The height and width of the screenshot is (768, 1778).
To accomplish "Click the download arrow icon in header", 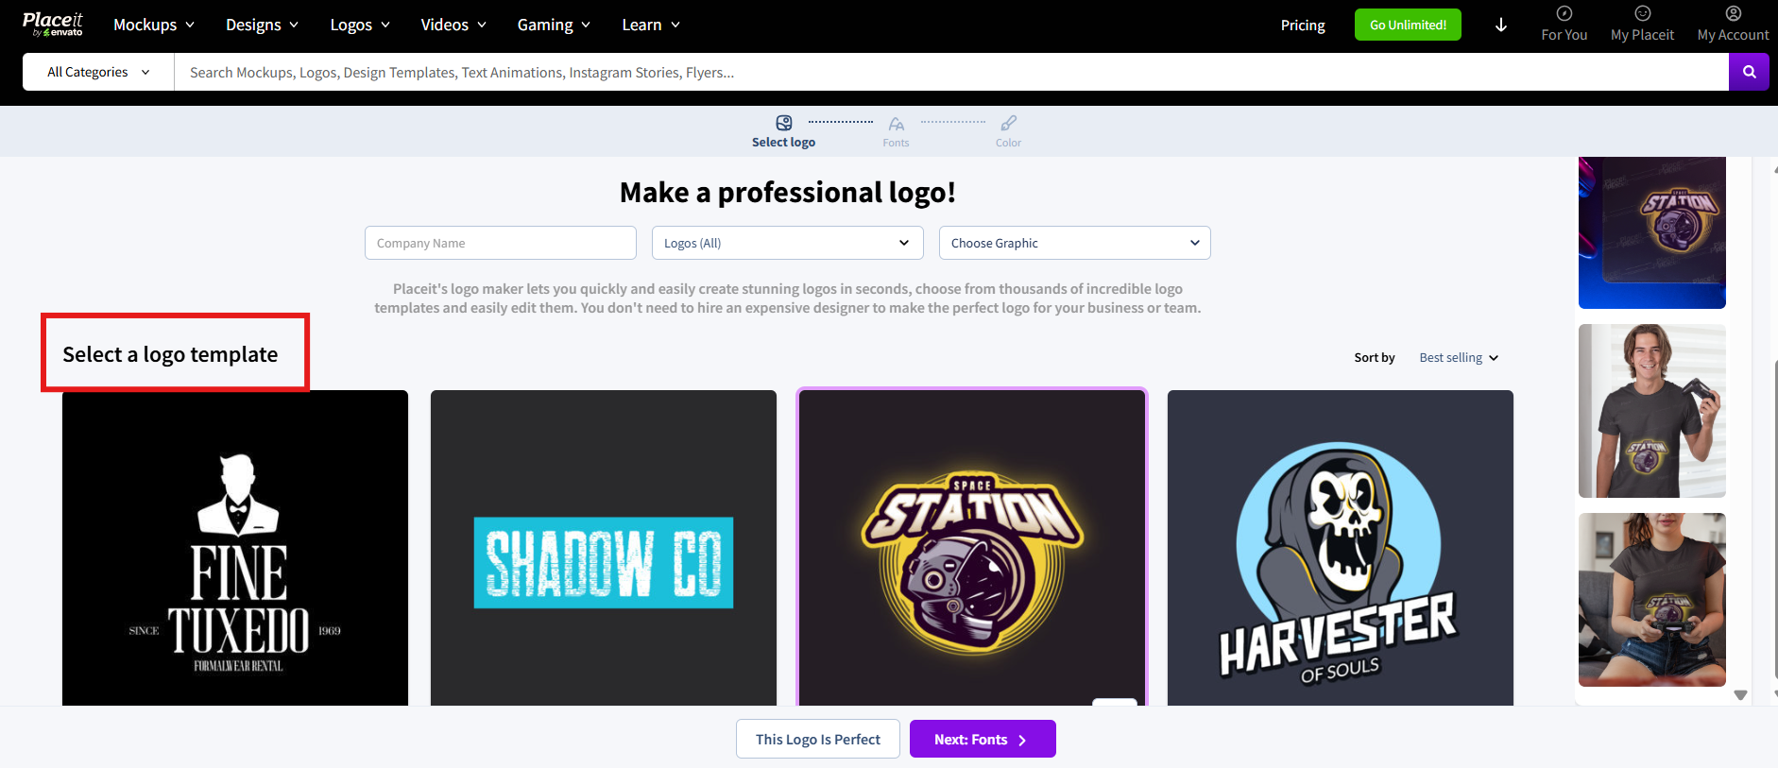I will (x=1500, y=26).
